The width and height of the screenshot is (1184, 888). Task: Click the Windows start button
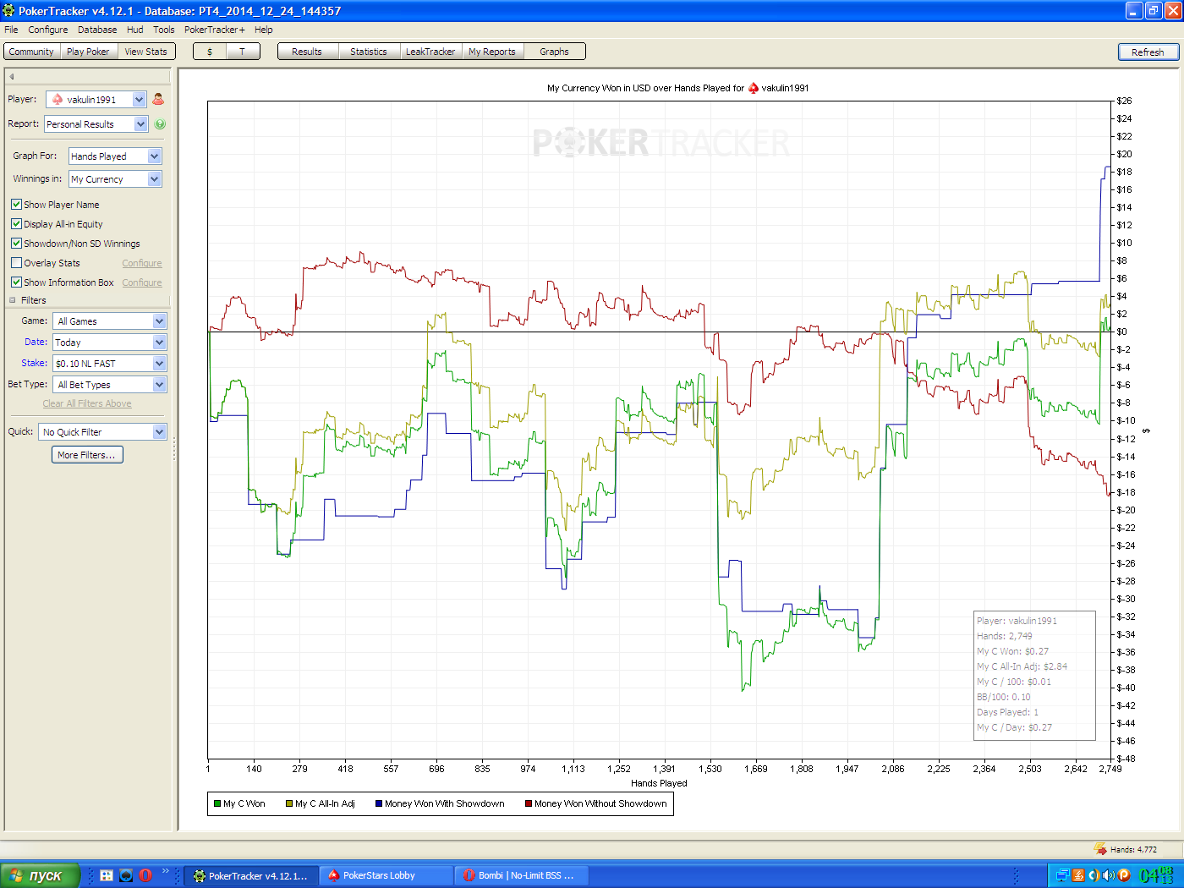tap(41, 875)
